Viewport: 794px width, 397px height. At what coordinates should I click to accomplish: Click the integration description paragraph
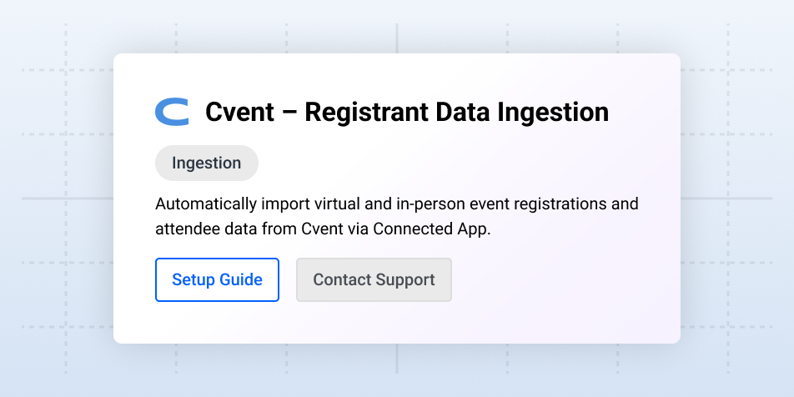click(397, 217)
